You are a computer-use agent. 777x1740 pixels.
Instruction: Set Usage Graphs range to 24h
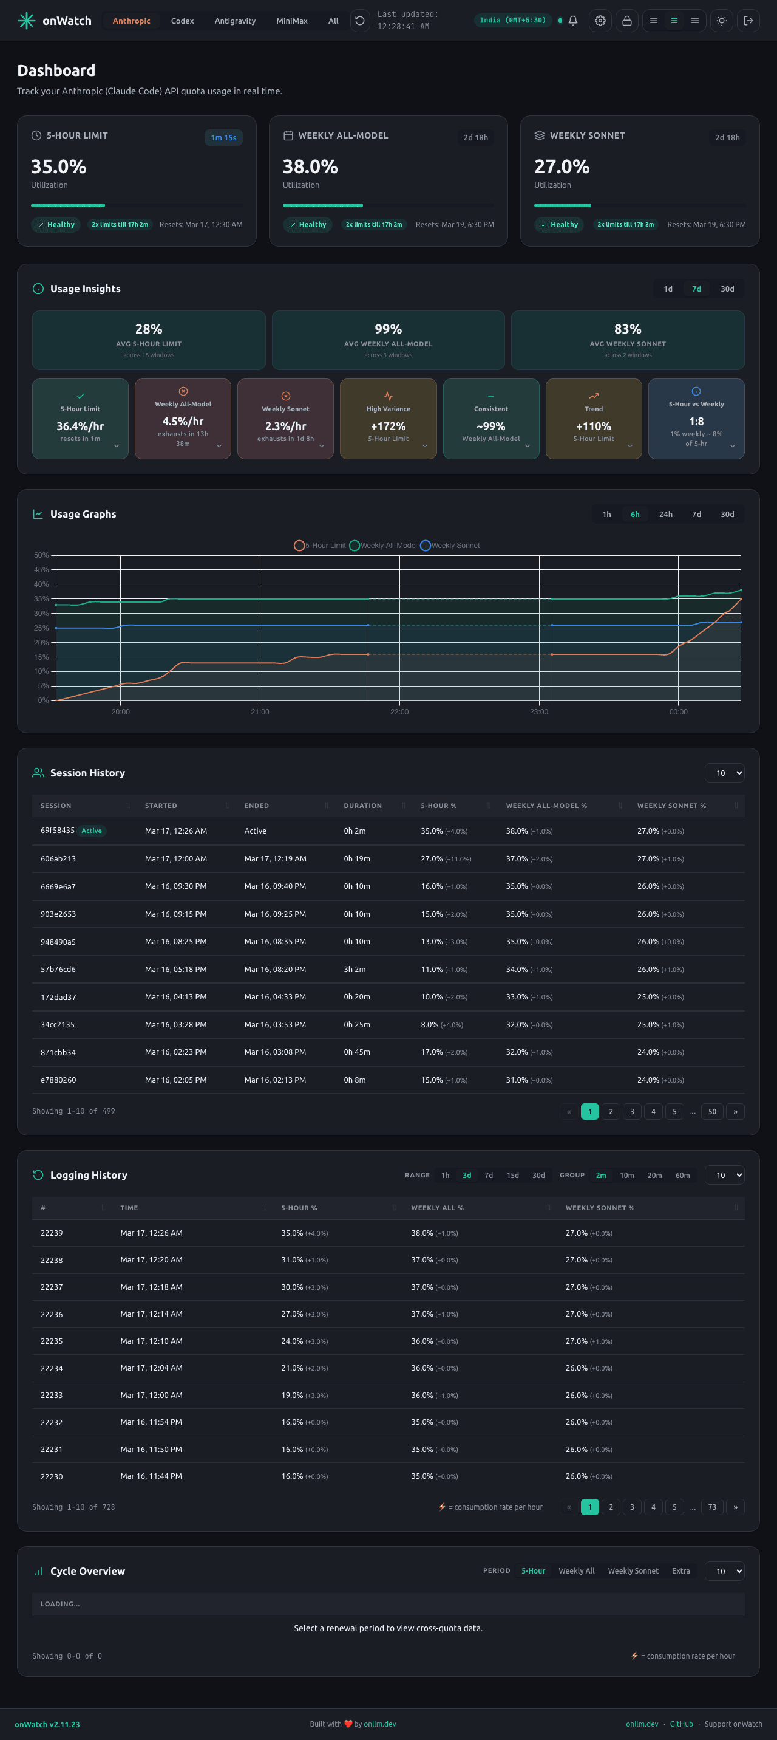tap(666, 514)
